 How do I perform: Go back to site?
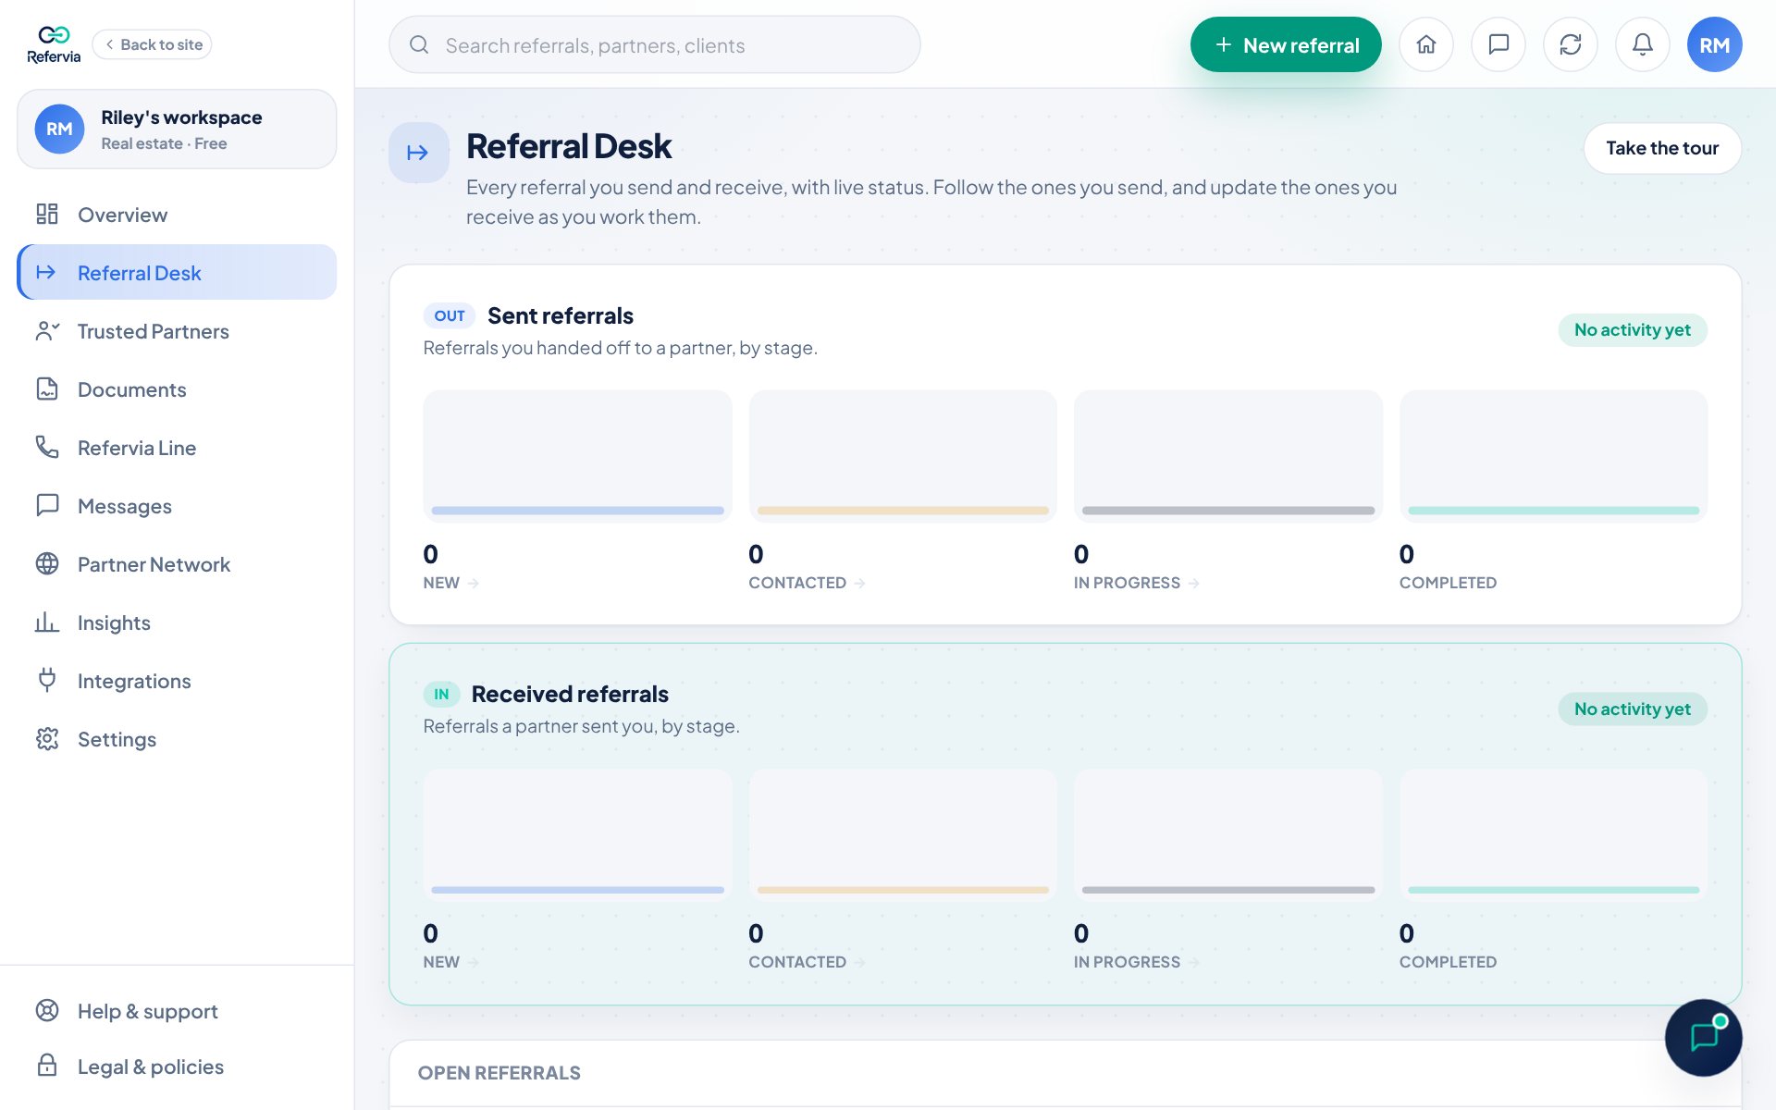click(153, 44)
